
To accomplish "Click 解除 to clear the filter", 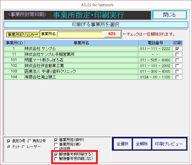I will 112,34.
